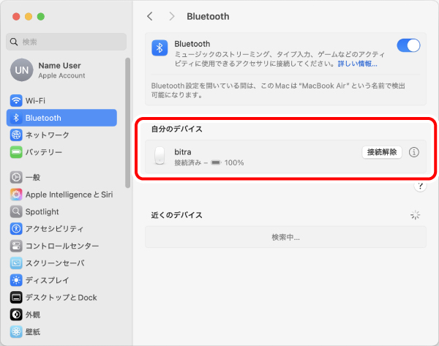Screen dimensions: 439x346
Task: Open Control Center (コントロールセンター) icon
Action: 17,246
